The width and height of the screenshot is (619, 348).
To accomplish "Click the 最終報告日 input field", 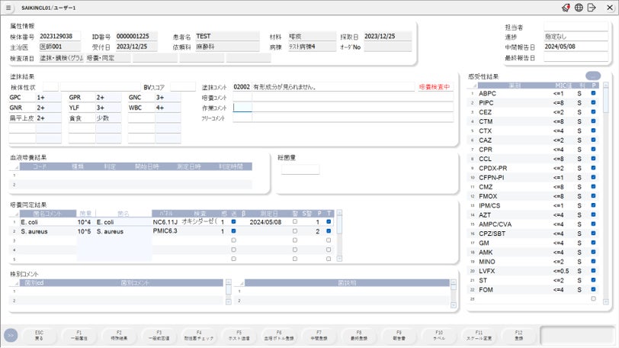I will (576, 57).
